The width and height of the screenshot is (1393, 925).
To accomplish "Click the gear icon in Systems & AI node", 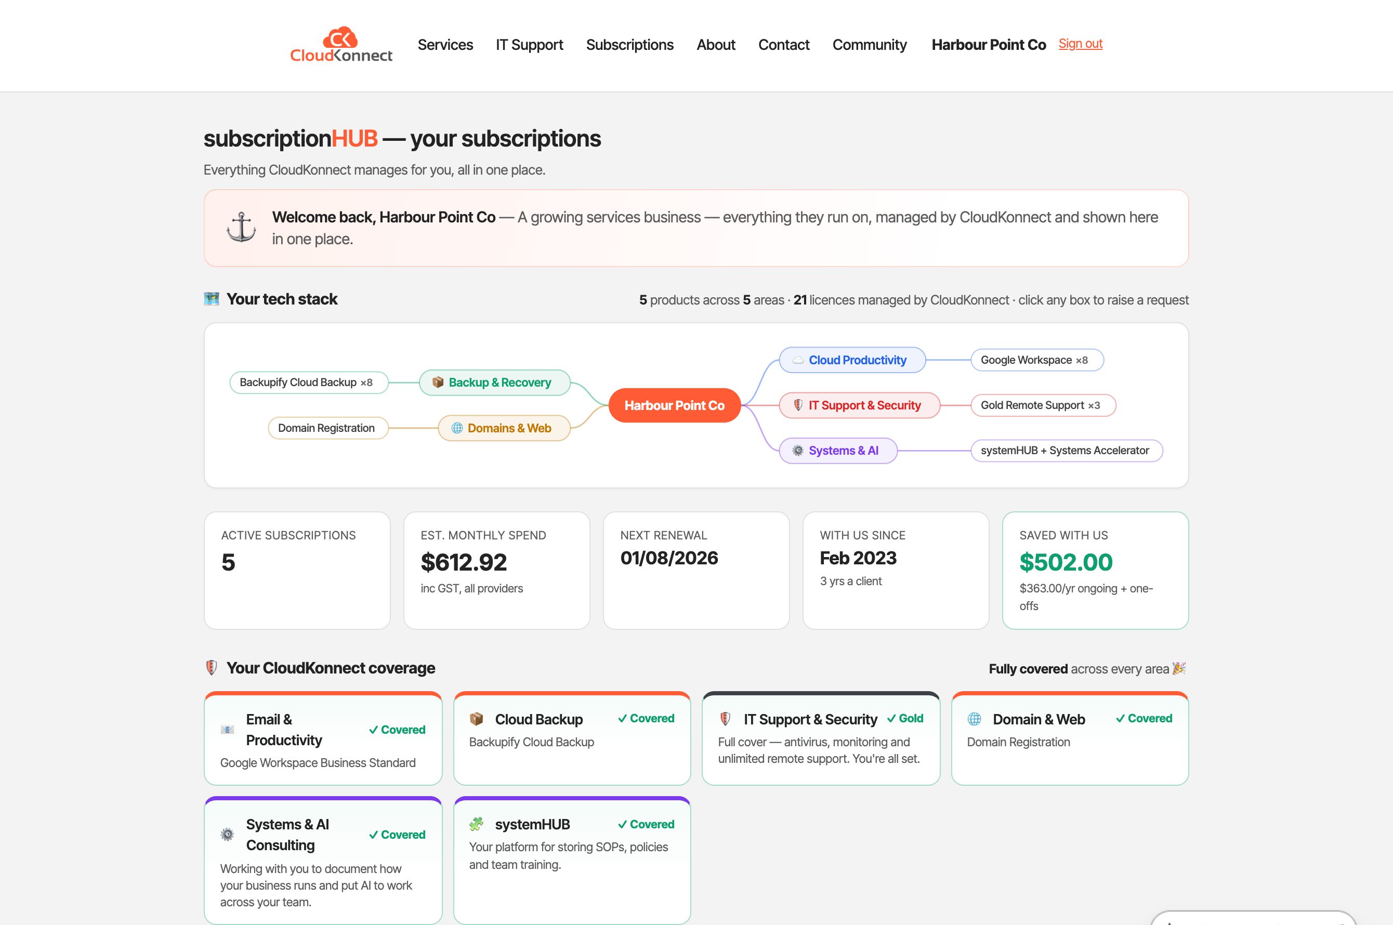I will [798, 451].
